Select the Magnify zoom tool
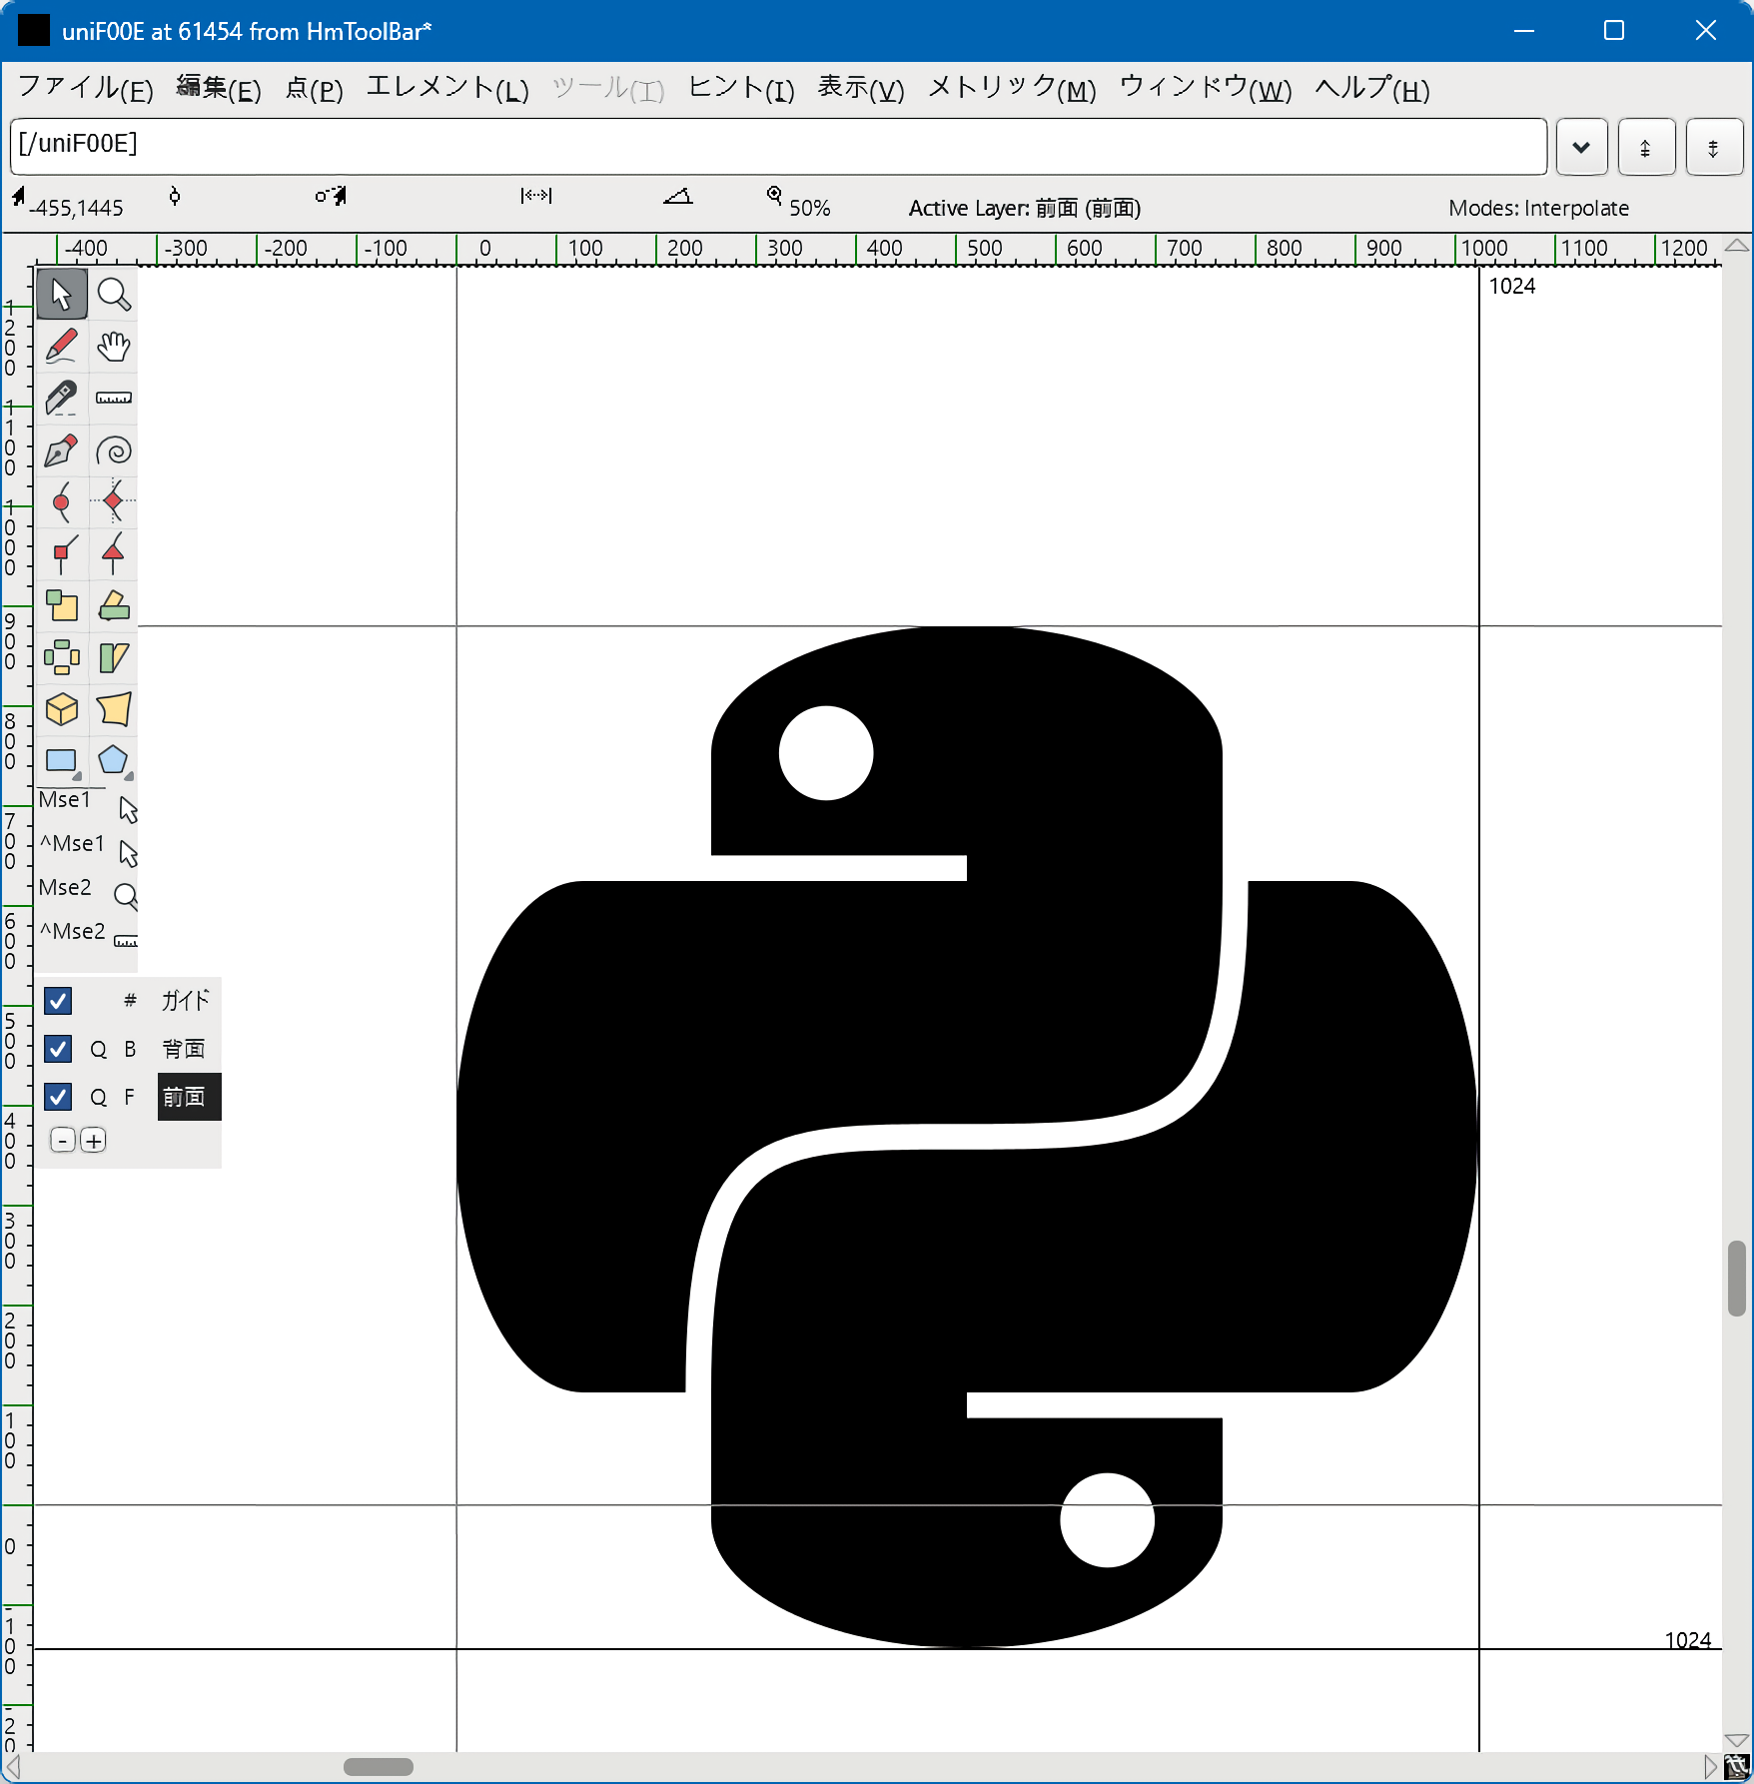This screenshot has width=1754, height=1784. pyautogui.click(x=114, y=295)
